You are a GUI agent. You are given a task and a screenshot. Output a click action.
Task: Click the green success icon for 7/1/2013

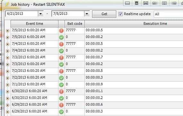click(61, 85)
